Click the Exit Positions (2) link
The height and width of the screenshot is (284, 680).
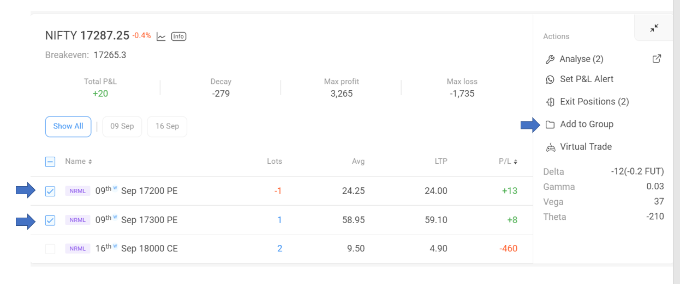click(594, 102)
